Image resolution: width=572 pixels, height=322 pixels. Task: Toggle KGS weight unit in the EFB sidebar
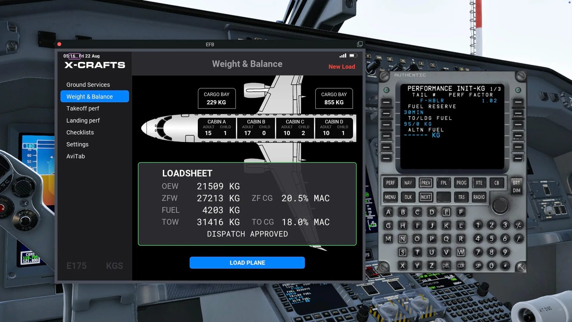coord(114,266)
